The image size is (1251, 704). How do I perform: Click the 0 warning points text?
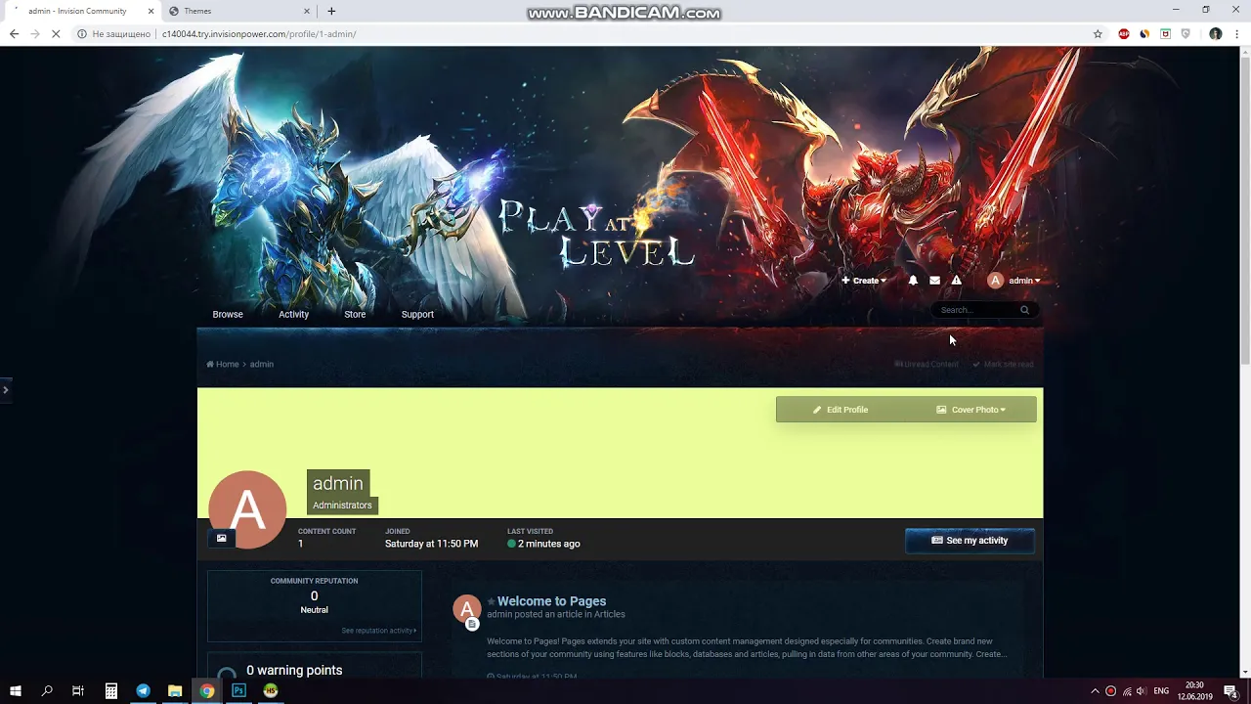pos(294,670)
